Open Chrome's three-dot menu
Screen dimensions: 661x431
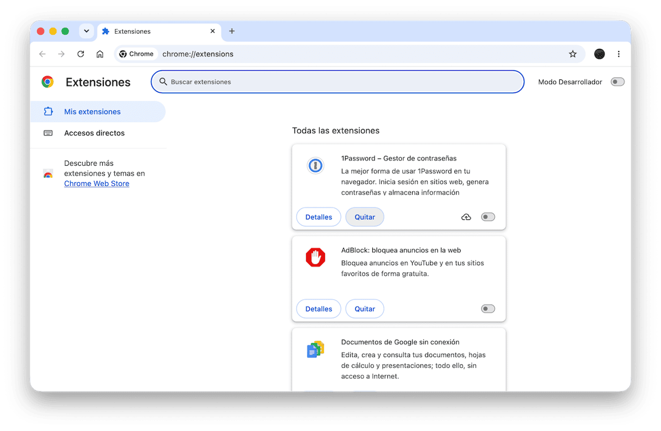coord(619,54)
